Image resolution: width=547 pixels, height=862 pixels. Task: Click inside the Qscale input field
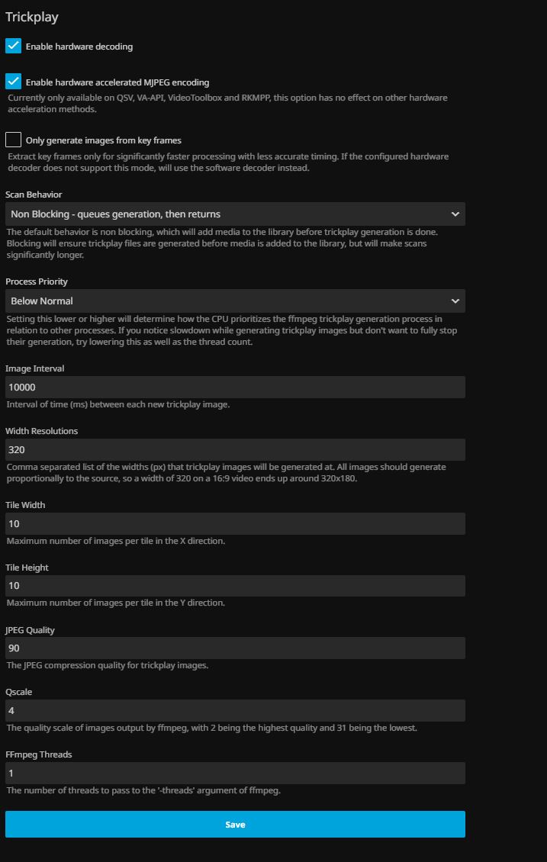point(235,711)
